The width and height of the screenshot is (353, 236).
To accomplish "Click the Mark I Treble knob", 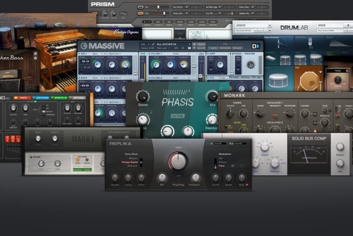I will 55,138.
